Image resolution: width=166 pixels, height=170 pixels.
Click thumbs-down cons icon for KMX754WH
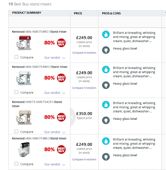pos(106,85)
